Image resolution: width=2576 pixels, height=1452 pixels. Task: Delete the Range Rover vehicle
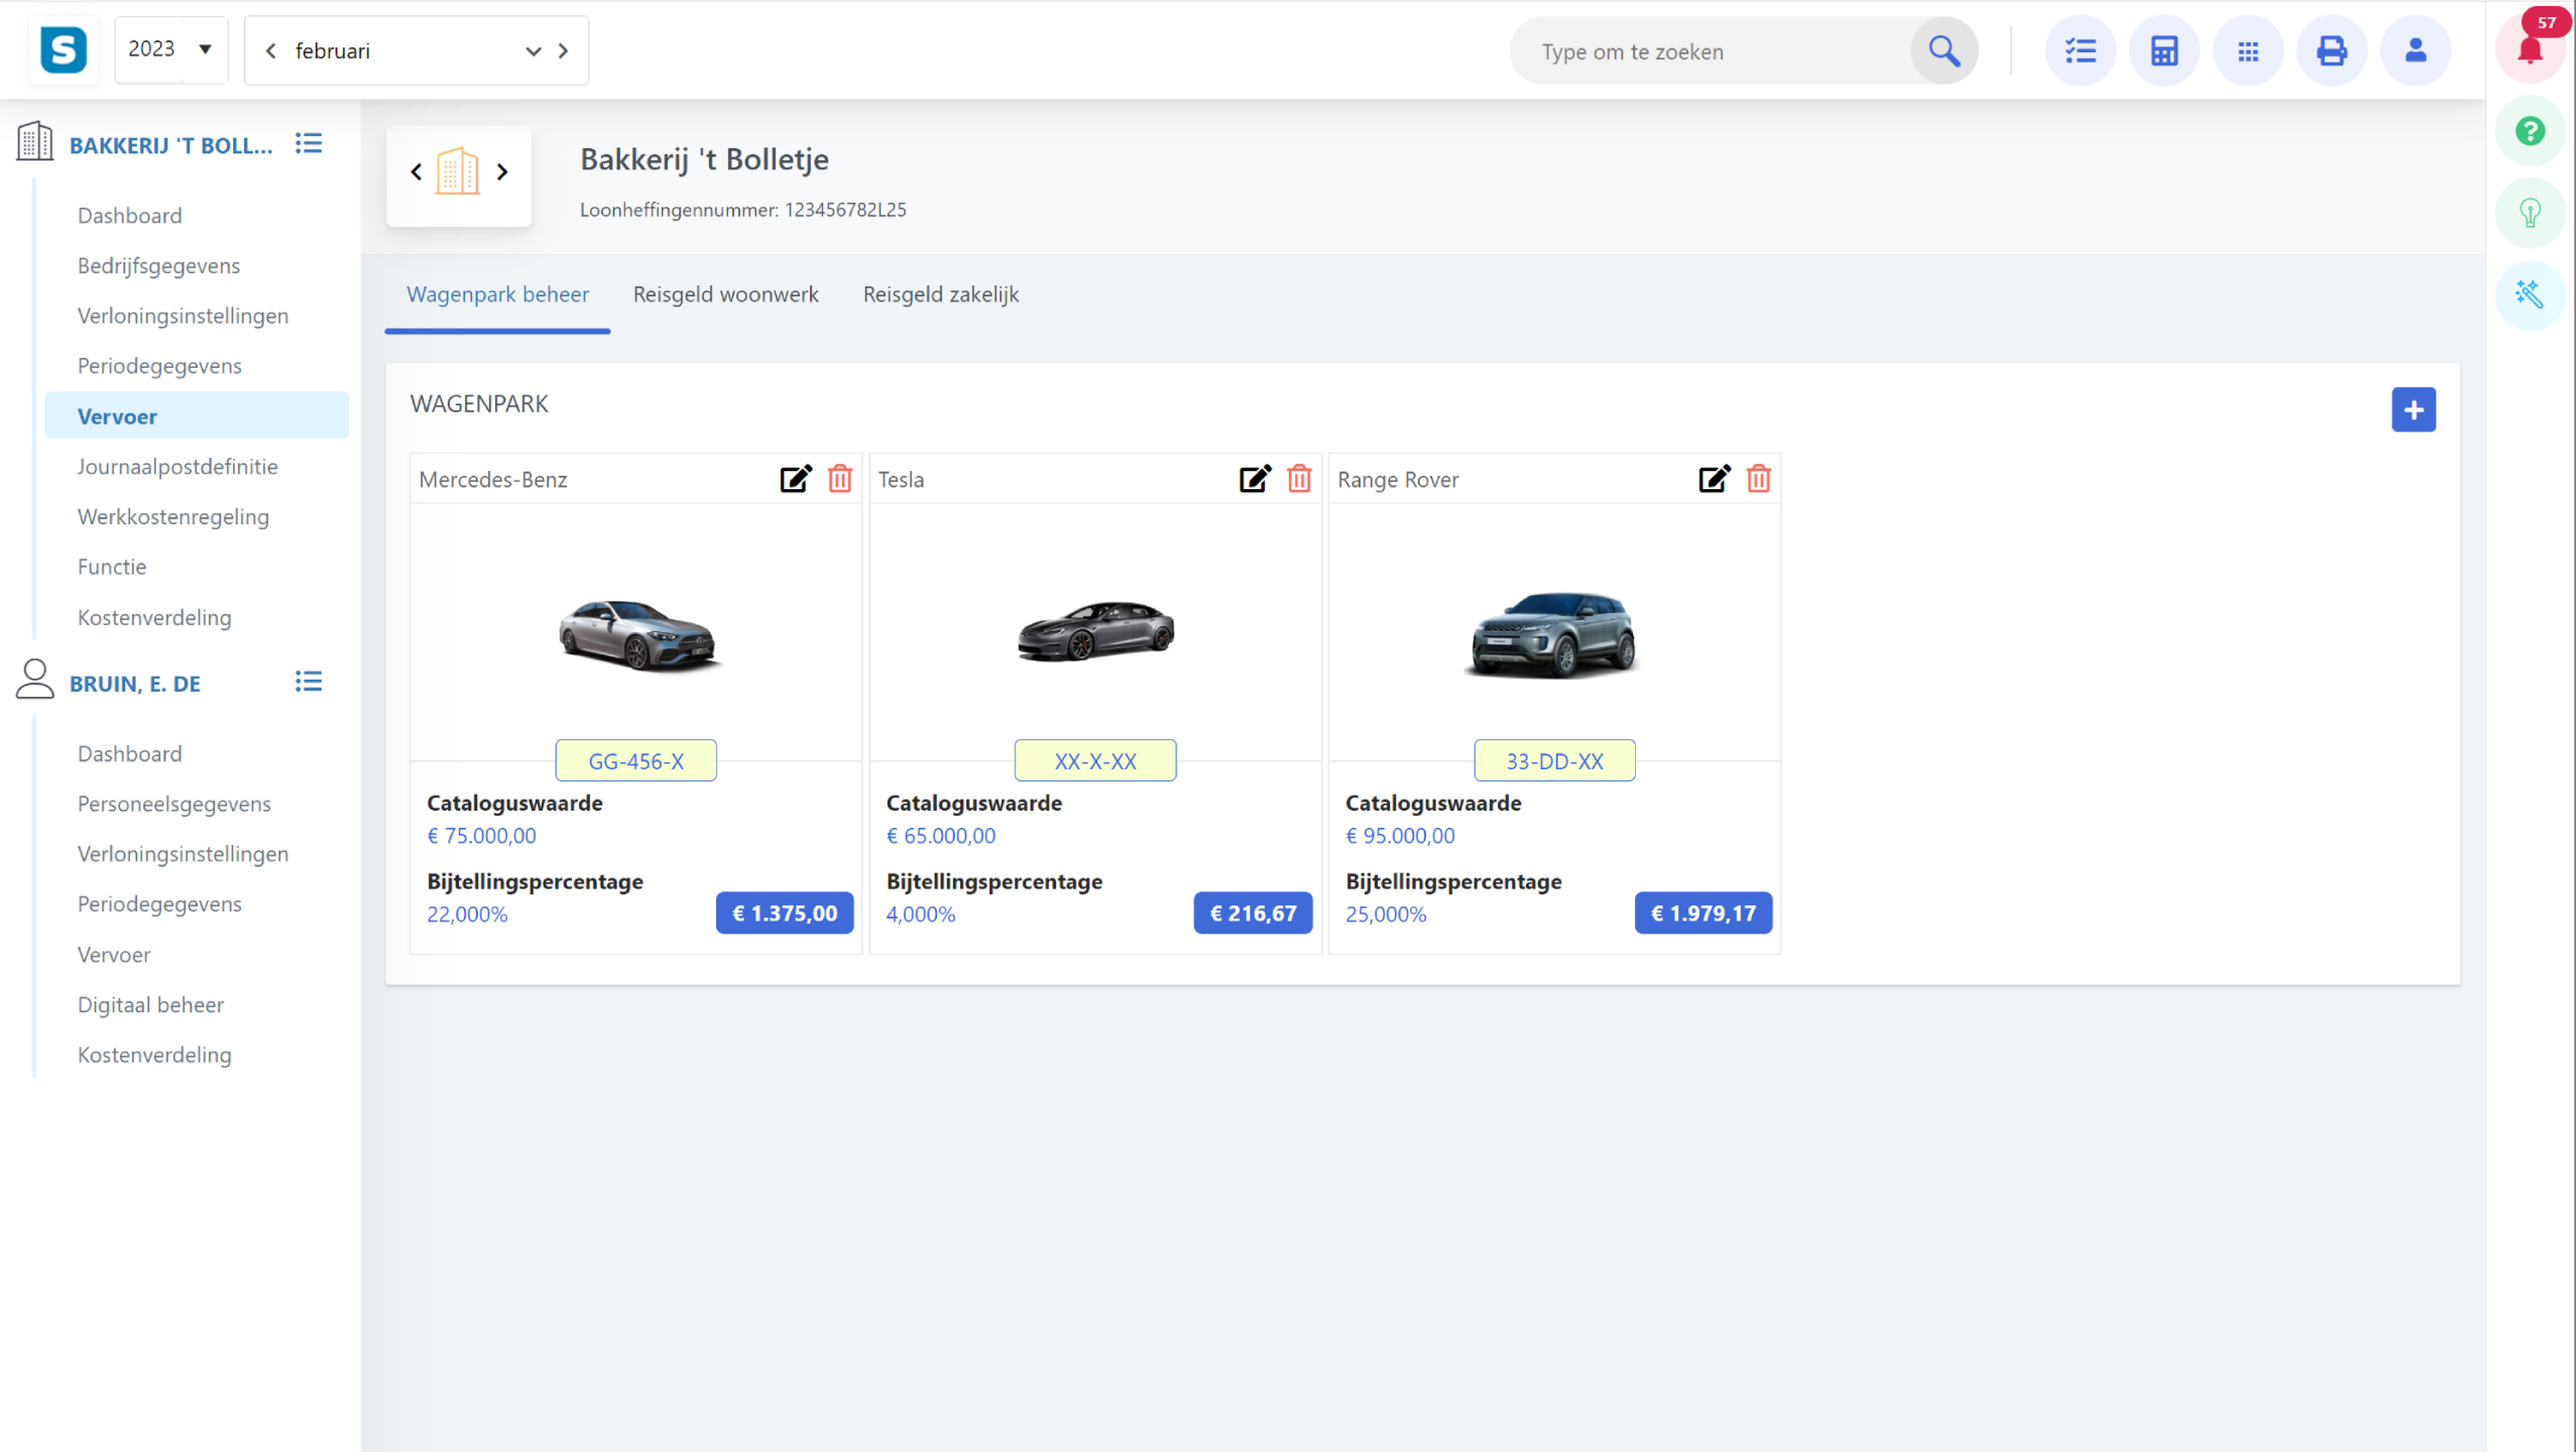coord(1758,479)
